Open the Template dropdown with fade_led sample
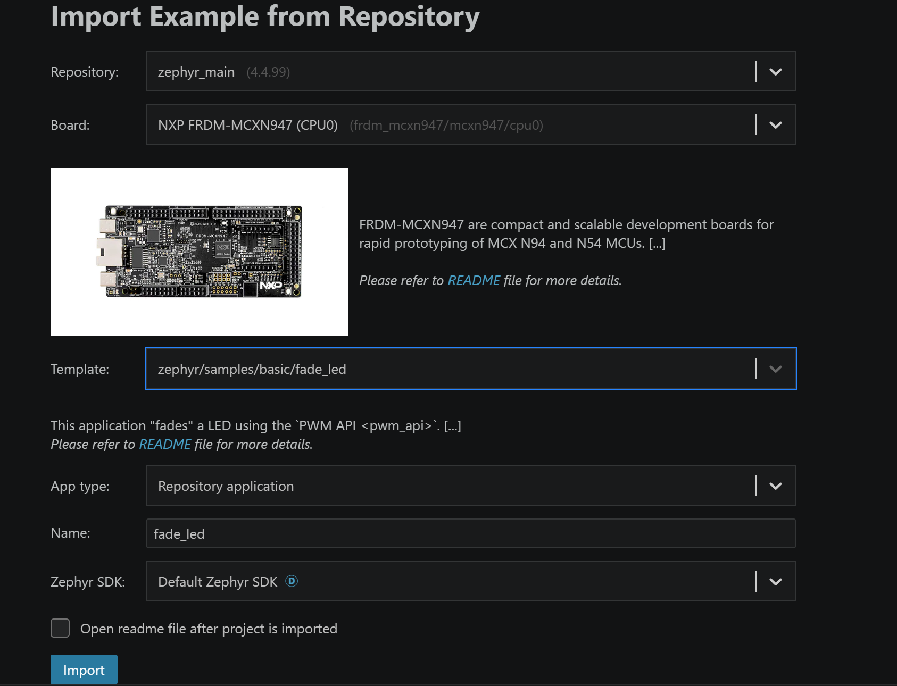 point(471,369)
